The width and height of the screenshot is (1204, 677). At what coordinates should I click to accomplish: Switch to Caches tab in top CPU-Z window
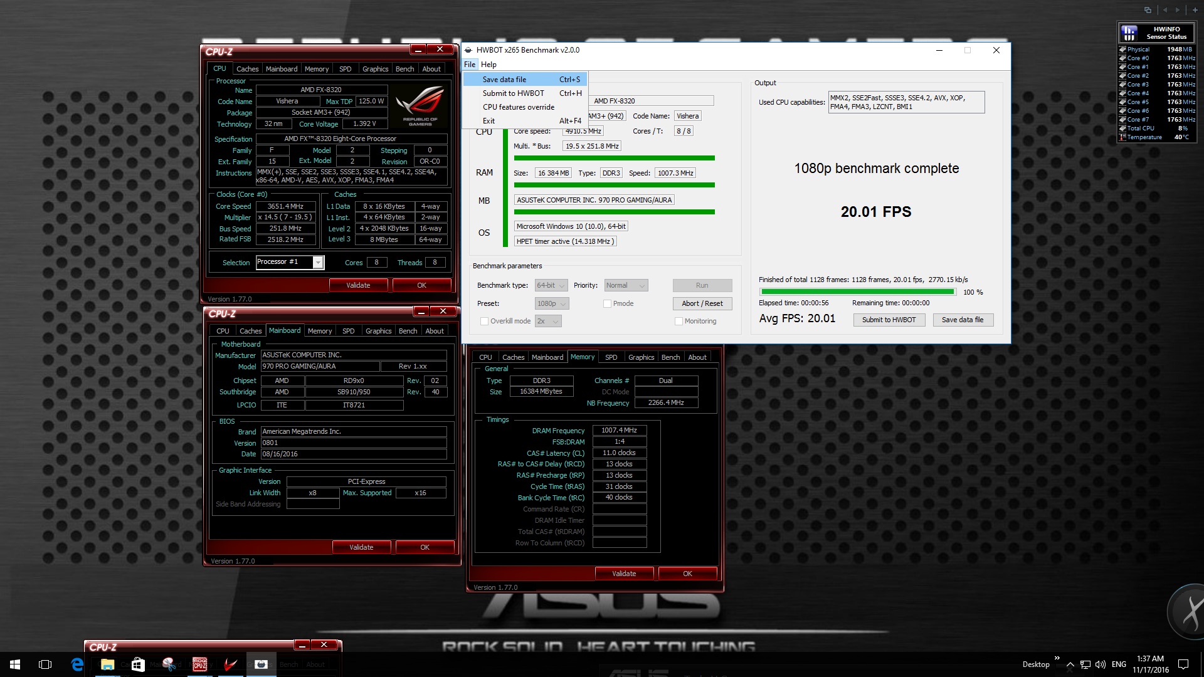tap(247, 69)
